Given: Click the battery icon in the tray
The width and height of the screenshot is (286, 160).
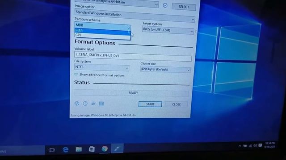Looking at the screenshot, I should click(245, 146).
